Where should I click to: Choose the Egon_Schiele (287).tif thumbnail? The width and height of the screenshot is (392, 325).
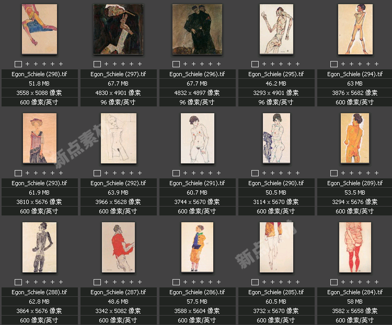[118, 247]
